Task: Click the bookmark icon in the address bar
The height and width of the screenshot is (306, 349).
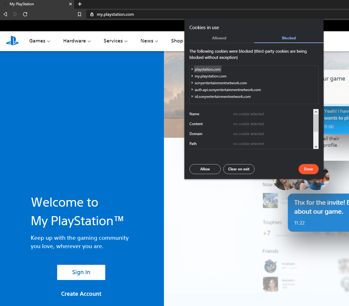Action: [79, 14]
